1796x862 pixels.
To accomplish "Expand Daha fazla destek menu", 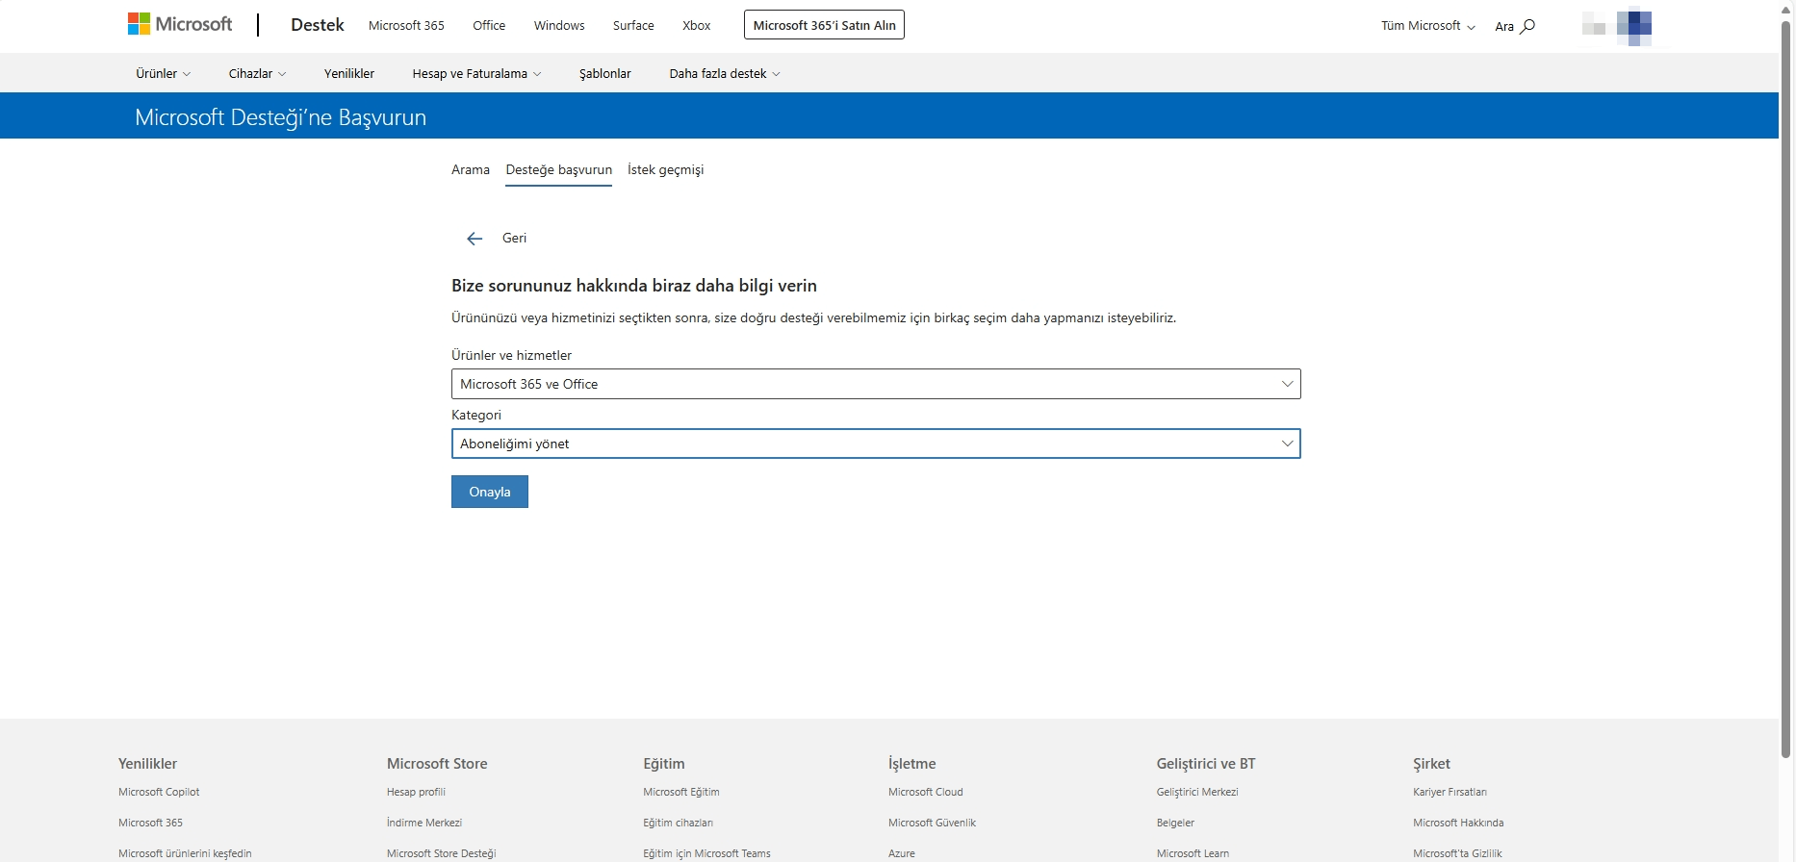I will pos(725,73).
